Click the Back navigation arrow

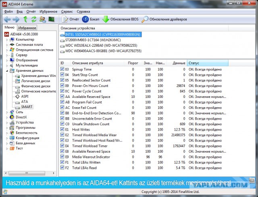[x=7, y=19]
